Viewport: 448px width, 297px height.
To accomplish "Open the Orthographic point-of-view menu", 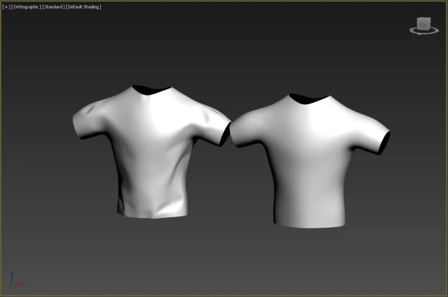I will point(26,7).
